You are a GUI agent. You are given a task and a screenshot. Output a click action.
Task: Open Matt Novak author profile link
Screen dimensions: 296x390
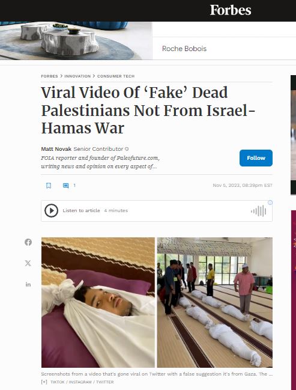56,149
